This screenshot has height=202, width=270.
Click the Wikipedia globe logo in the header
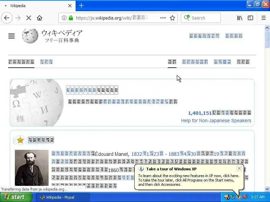[x=30, y=36]
